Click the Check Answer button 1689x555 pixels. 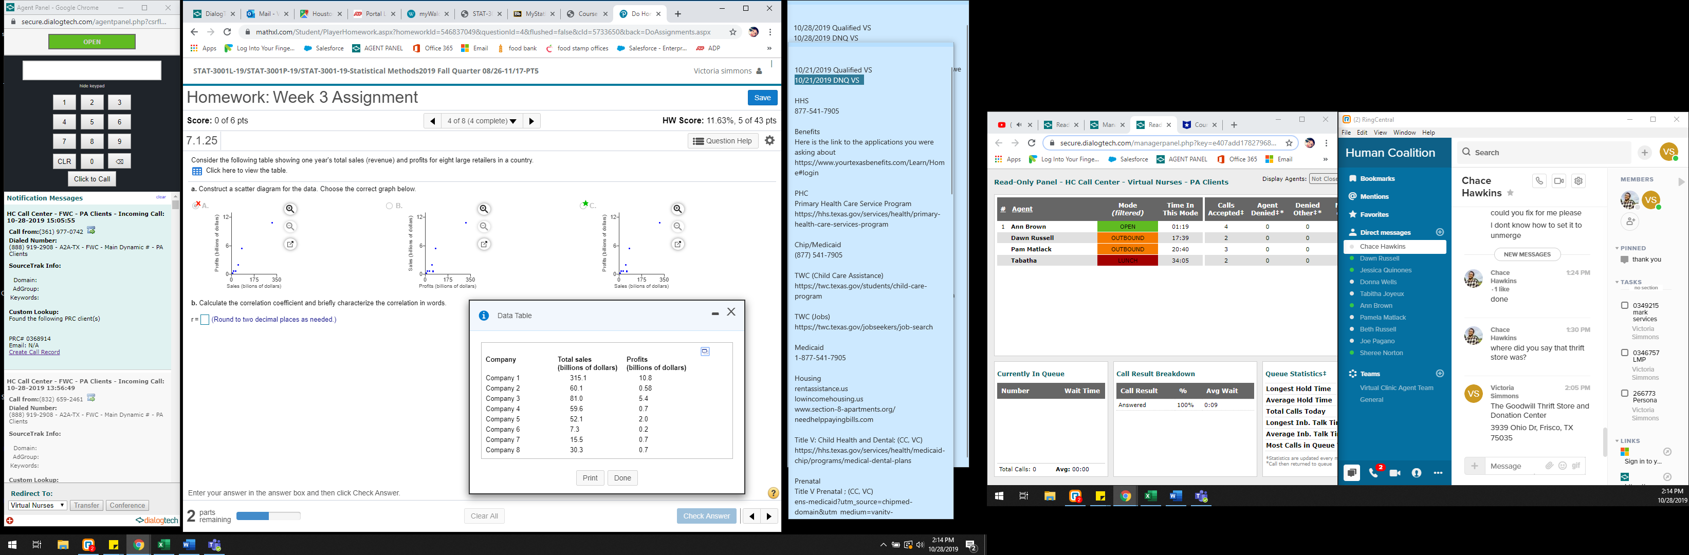[706, 515]
